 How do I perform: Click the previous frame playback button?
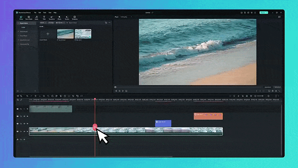coord(116,91)
